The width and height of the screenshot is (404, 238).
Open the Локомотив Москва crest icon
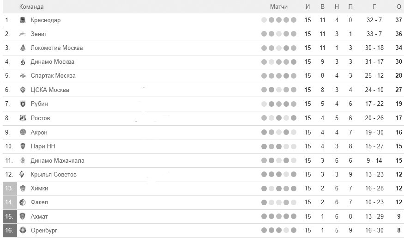point(23,48)
